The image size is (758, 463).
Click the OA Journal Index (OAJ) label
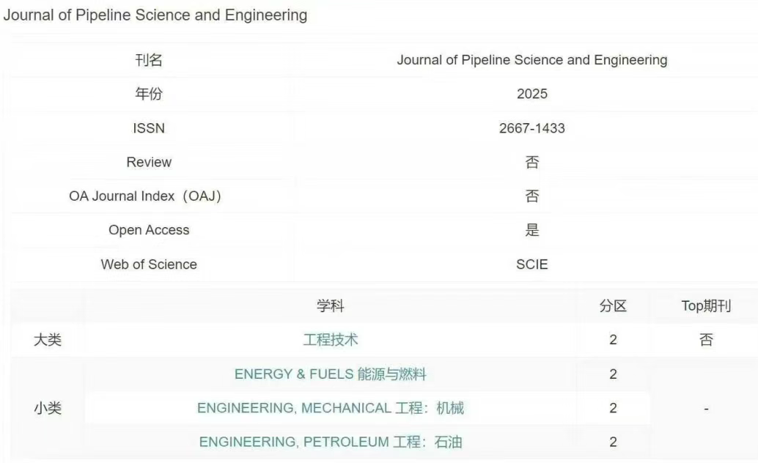tap(145, 196)
